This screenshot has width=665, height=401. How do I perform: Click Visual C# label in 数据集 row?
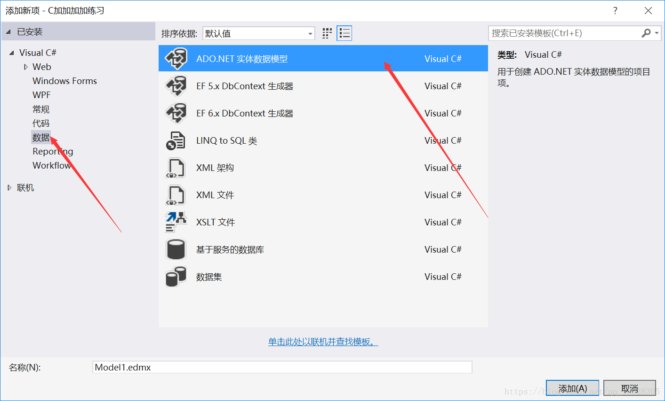pyautogui.click(x=443, y=277)
